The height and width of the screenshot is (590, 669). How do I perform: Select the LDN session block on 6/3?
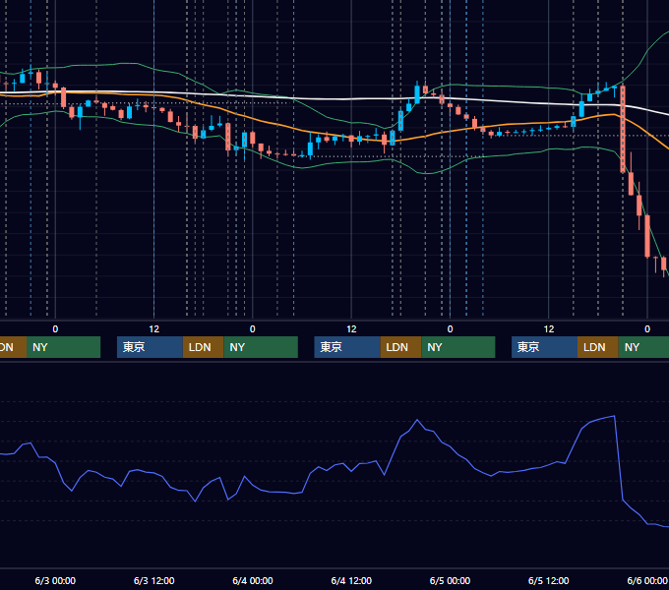point(203,347)
